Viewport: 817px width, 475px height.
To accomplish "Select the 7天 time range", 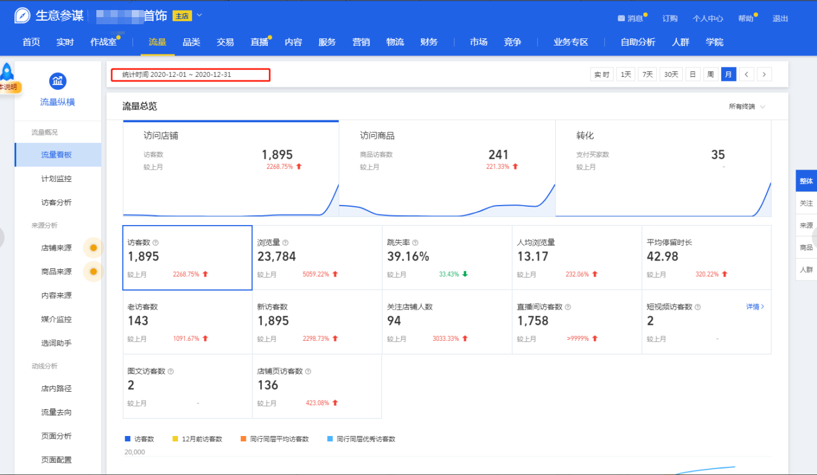I will click(647, 74).
